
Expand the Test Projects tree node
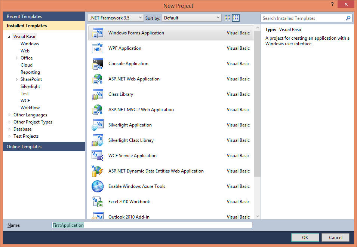pyautogui.click(x=9, y=136)
